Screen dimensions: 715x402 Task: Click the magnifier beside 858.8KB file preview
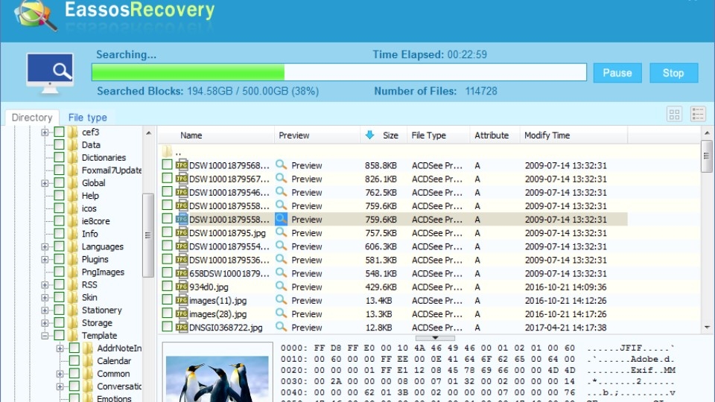tap(281, 165)
